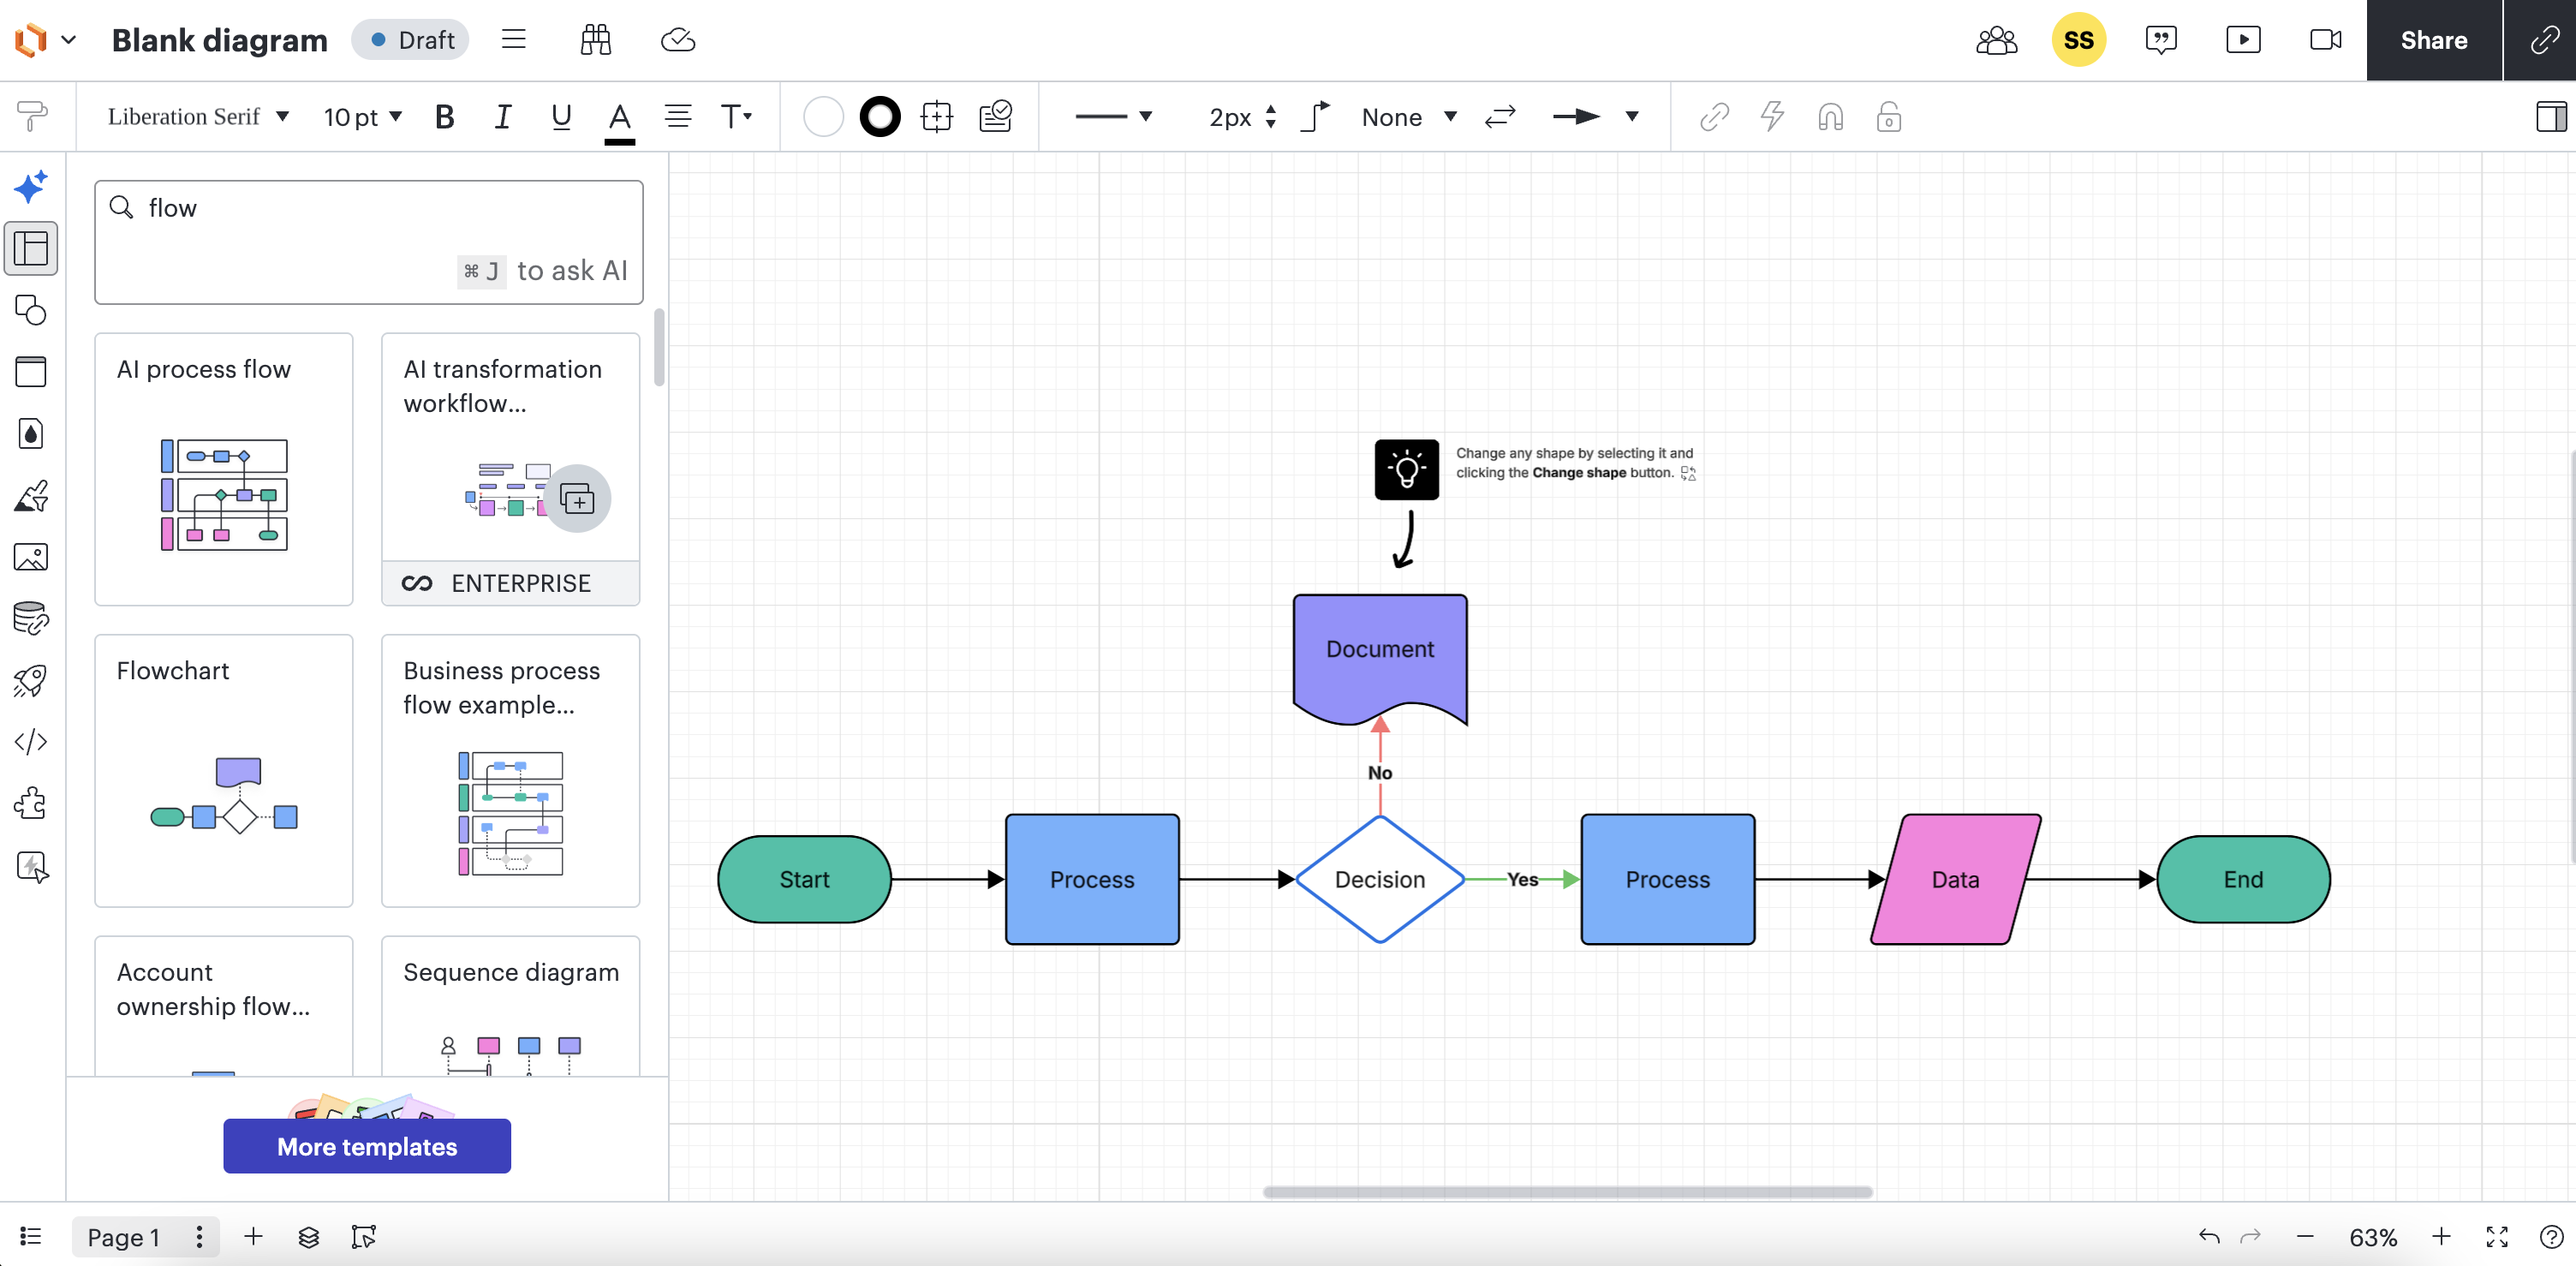Open the image insert panel

tap(31, 557)
